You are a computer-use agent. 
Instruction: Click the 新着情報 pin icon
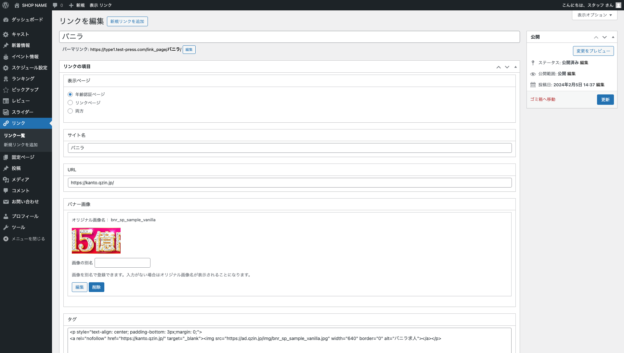[x=6, y=45]
